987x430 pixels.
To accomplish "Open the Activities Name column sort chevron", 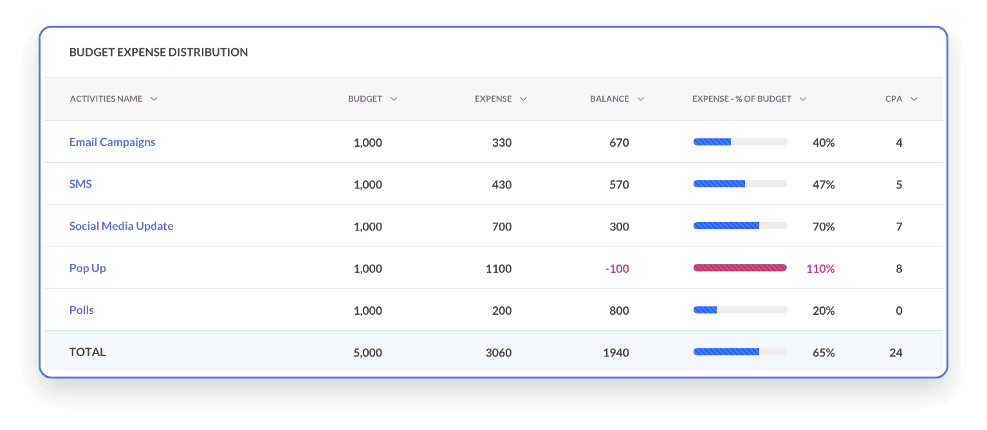I will [154, 99].
